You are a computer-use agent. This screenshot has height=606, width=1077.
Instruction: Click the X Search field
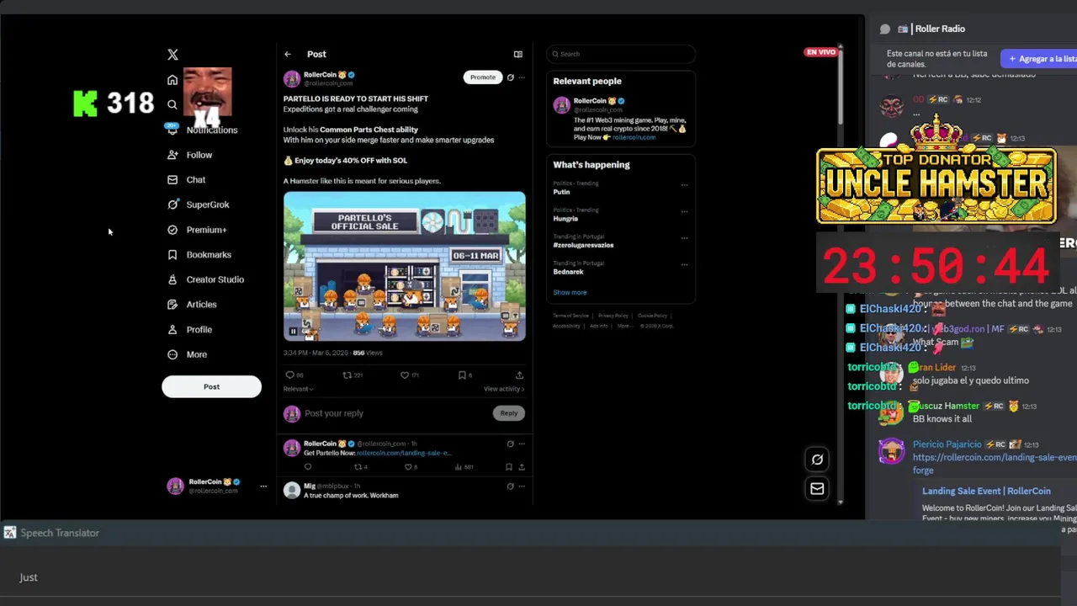click(x=621, y=54)
